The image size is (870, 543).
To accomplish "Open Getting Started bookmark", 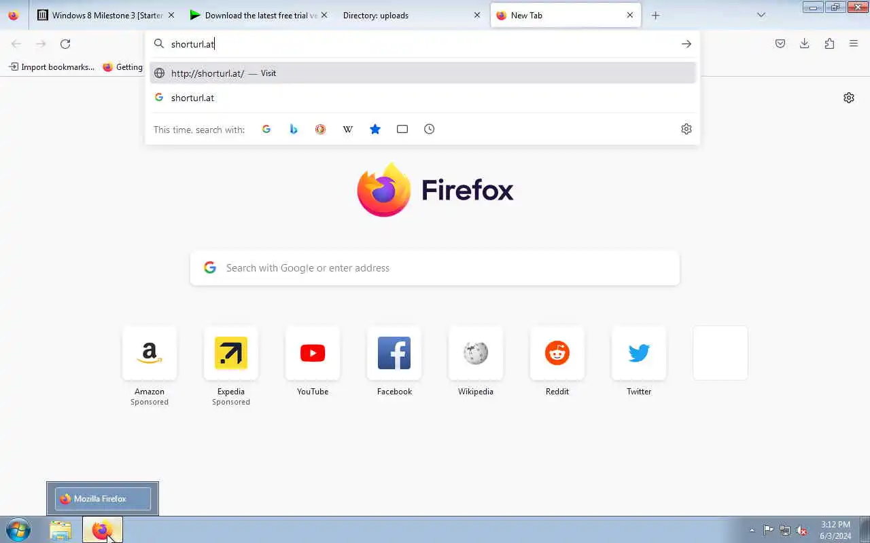I will click(122, 67).
